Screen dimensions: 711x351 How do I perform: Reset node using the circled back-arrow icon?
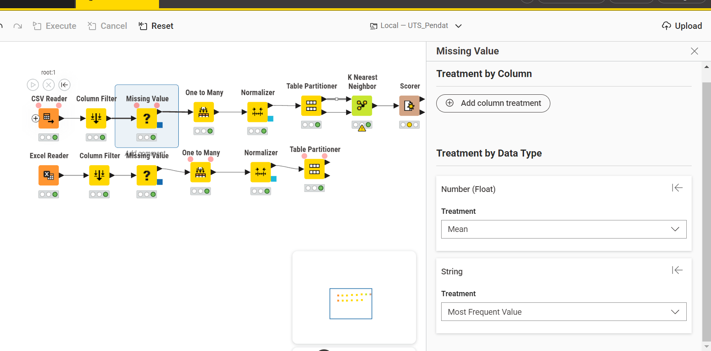click(x=64, y=85)
